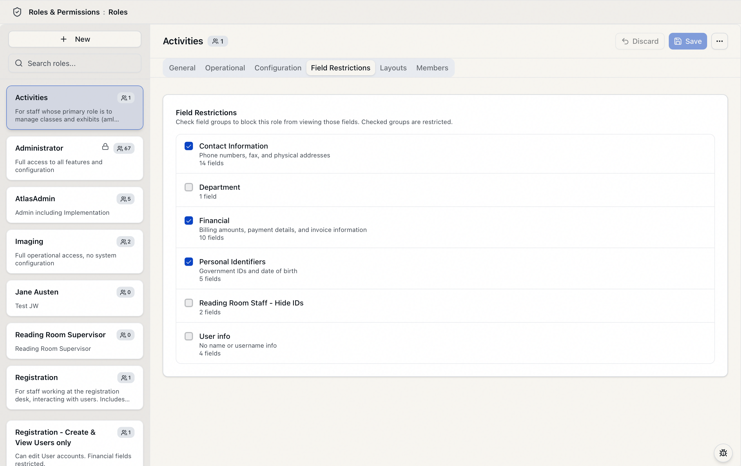Select the Imaging role
Viewport: 741px width, 466px height.
coord(75,252)
